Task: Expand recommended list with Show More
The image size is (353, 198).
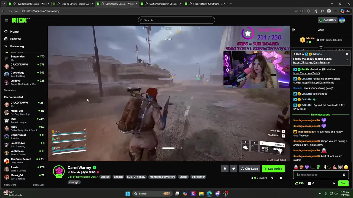Action: pyautogui.click(x=10, y=185)
